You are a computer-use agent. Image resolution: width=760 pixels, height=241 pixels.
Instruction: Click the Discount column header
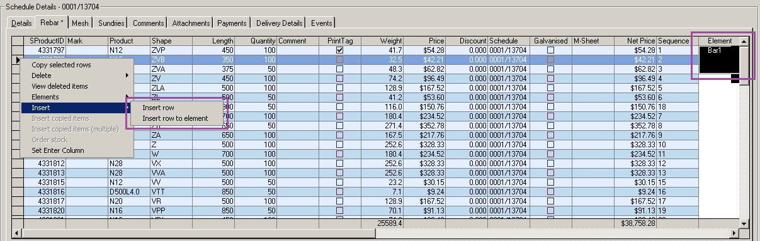point(467,41)
